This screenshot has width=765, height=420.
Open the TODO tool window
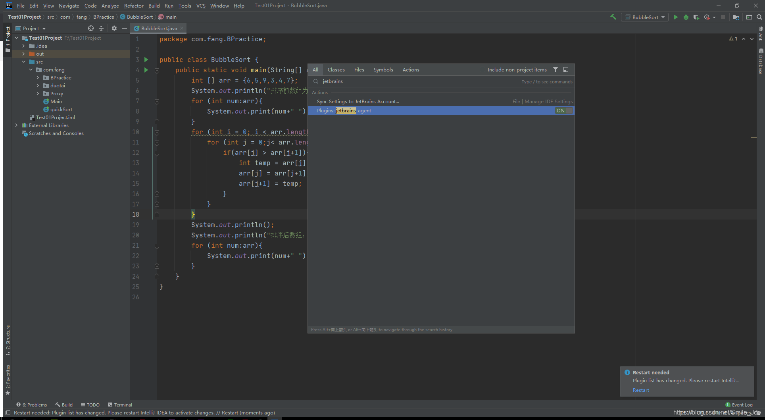90,405
